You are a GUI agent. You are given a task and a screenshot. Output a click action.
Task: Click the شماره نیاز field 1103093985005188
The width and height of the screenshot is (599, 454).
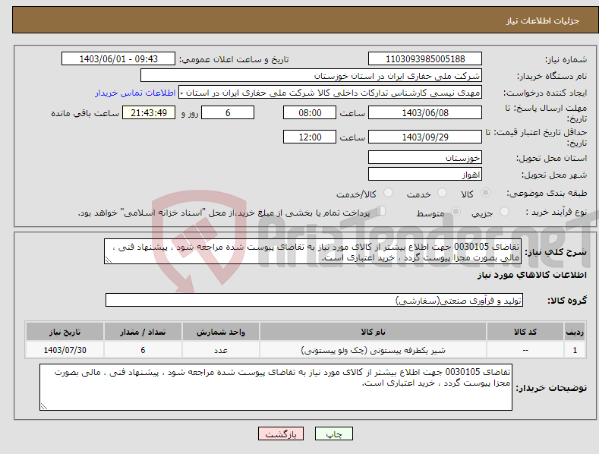tap(425, 59)
